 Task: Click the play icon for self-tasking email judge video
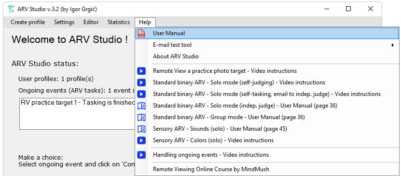tap(141, 94)
